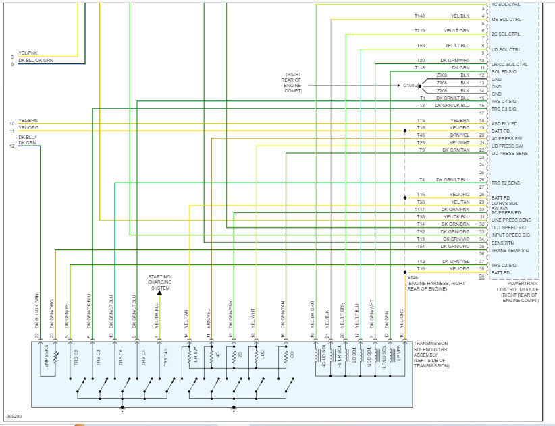The height and width of the screenshot is (426, 555).
Task: Select the 4C-UD SOL label
Action: (x=323, y=356)
